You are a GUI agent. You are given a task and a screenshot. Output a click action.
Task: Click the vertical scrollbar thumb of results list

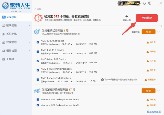tap(162, 26)
